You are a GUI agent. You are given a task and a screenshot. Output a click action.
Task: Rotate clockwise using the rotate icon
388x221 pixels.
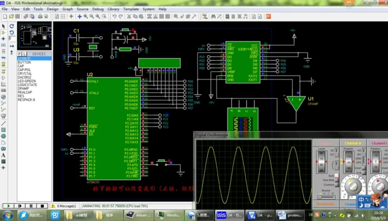(12, 26)
